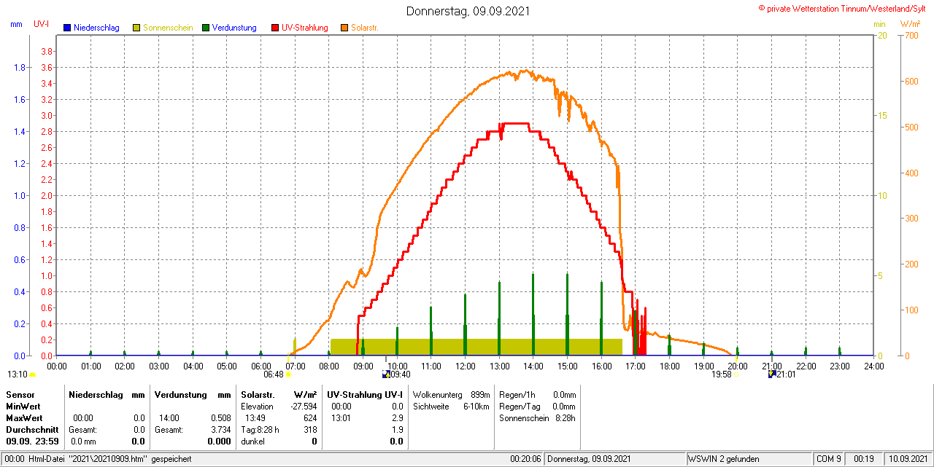Image resolution: width=934 pixels, height=467 pixels.
Task: Click the chart title Donnerstag, 09.09.2021
Action: click(x=468, y=11)
